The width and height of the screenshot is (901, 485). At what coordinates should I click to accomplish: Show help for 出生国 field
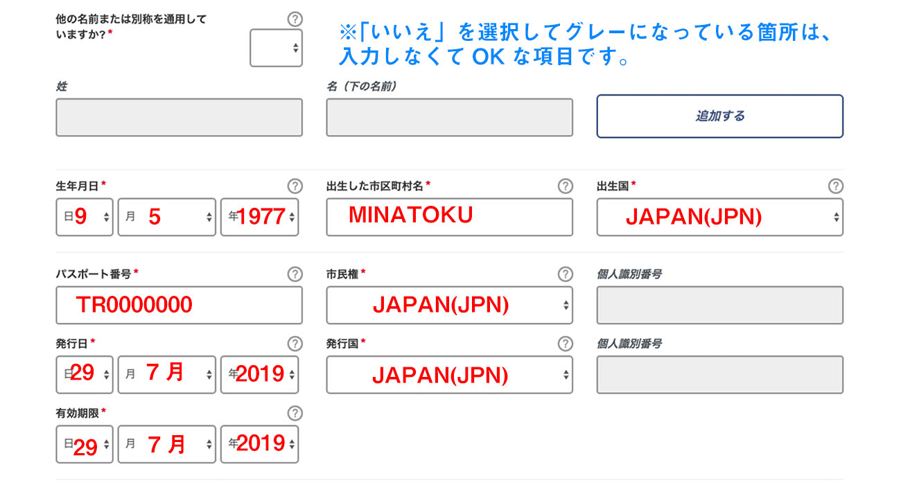[x=836, y=186]
